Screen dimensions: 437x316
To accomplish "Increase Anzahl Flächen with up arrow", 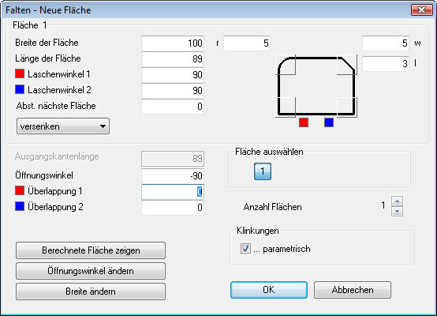I will tap(397, 201).
